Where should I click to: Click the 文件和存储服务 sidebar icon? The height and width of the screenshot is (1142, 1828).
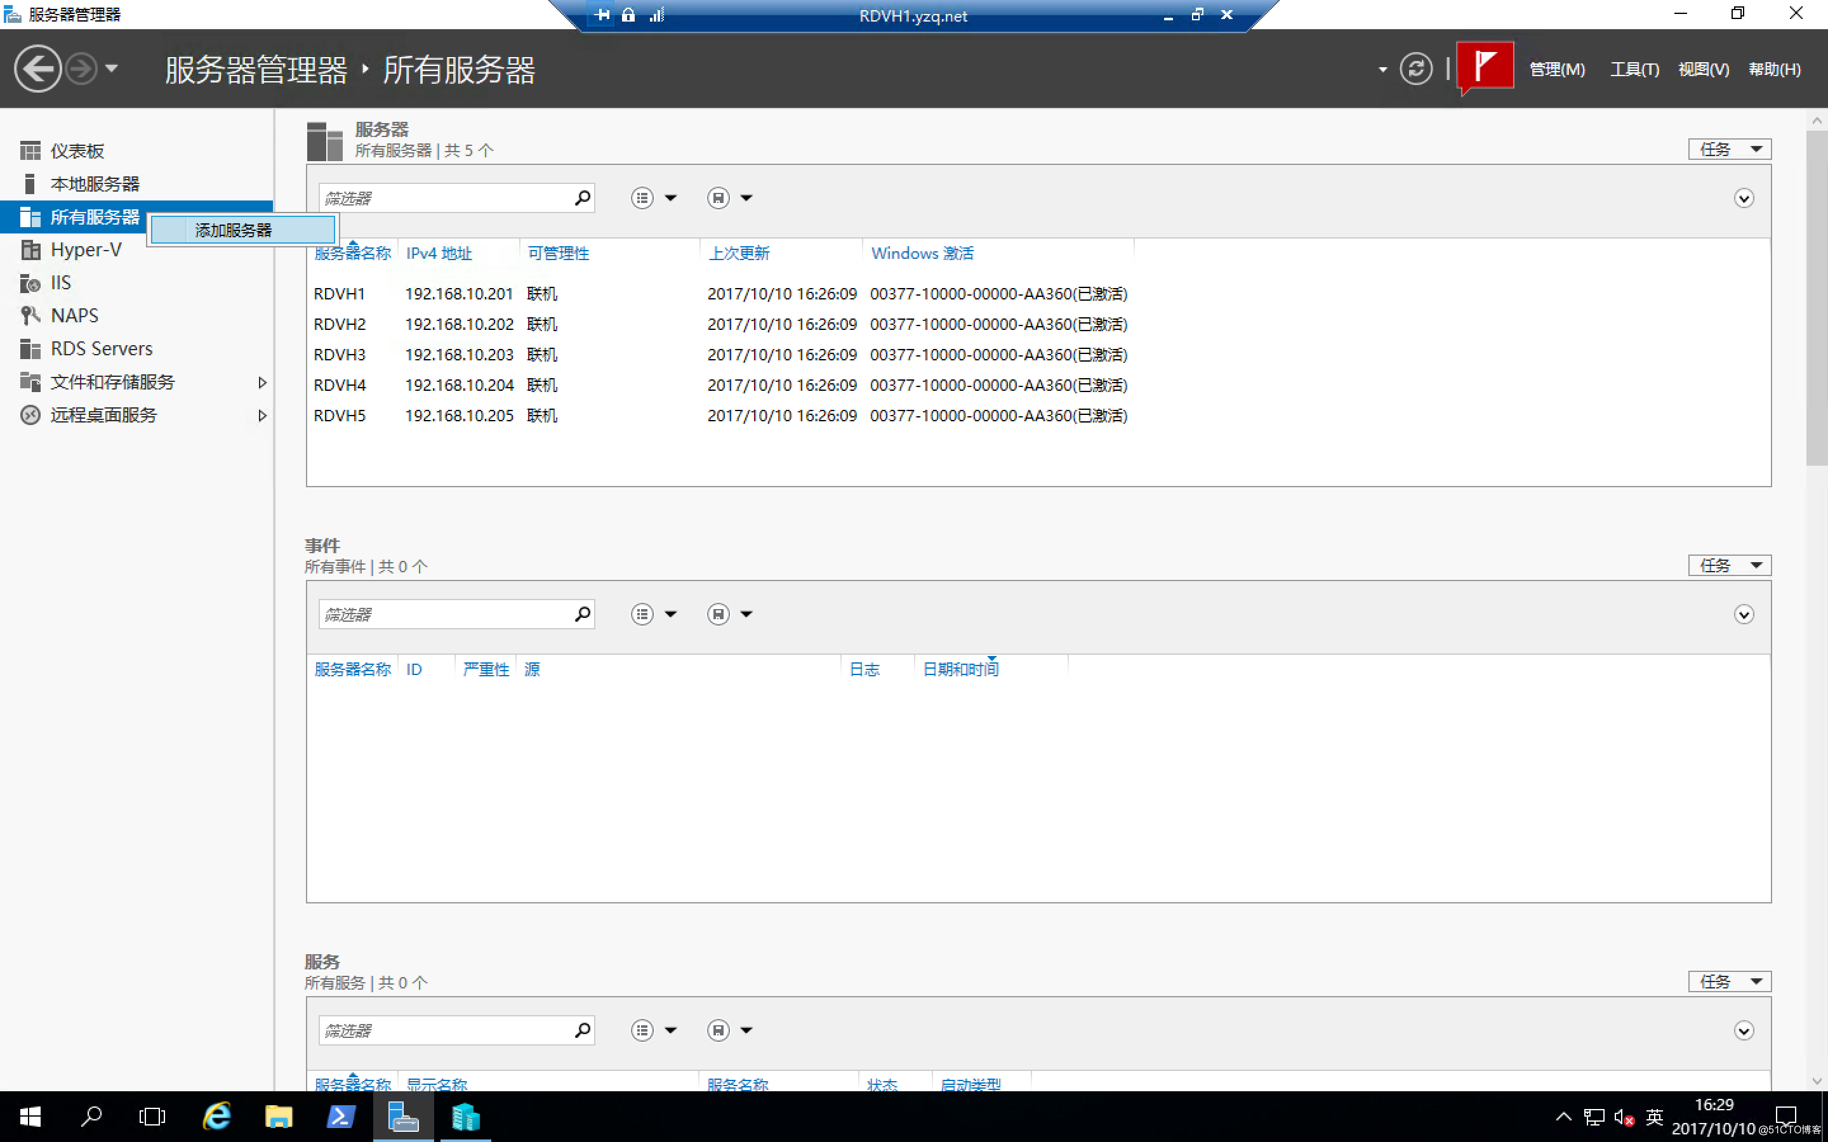pyautogui.click(x=30, y=381)
